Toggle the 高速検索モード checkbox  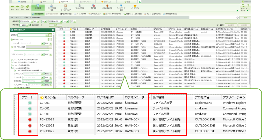[x=30, y=25]
